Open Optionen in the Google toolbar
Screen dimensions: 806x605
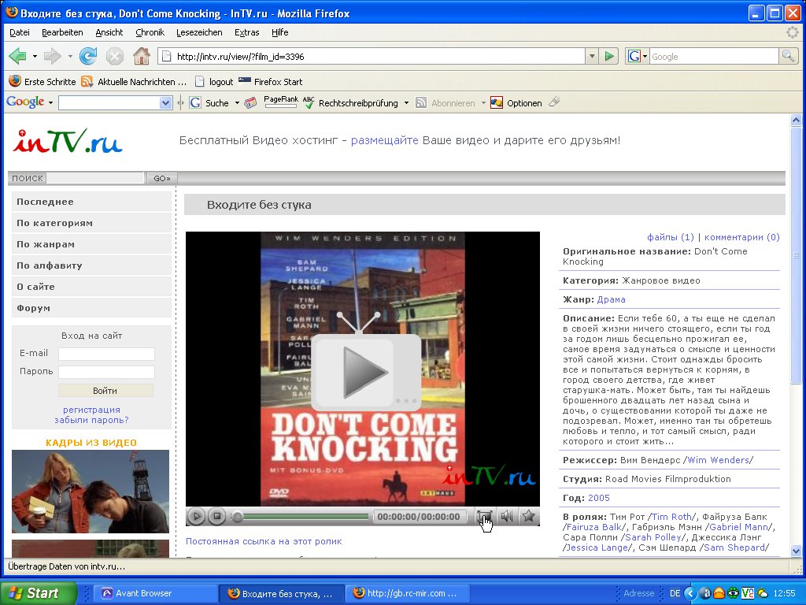(x=516, y=103)
